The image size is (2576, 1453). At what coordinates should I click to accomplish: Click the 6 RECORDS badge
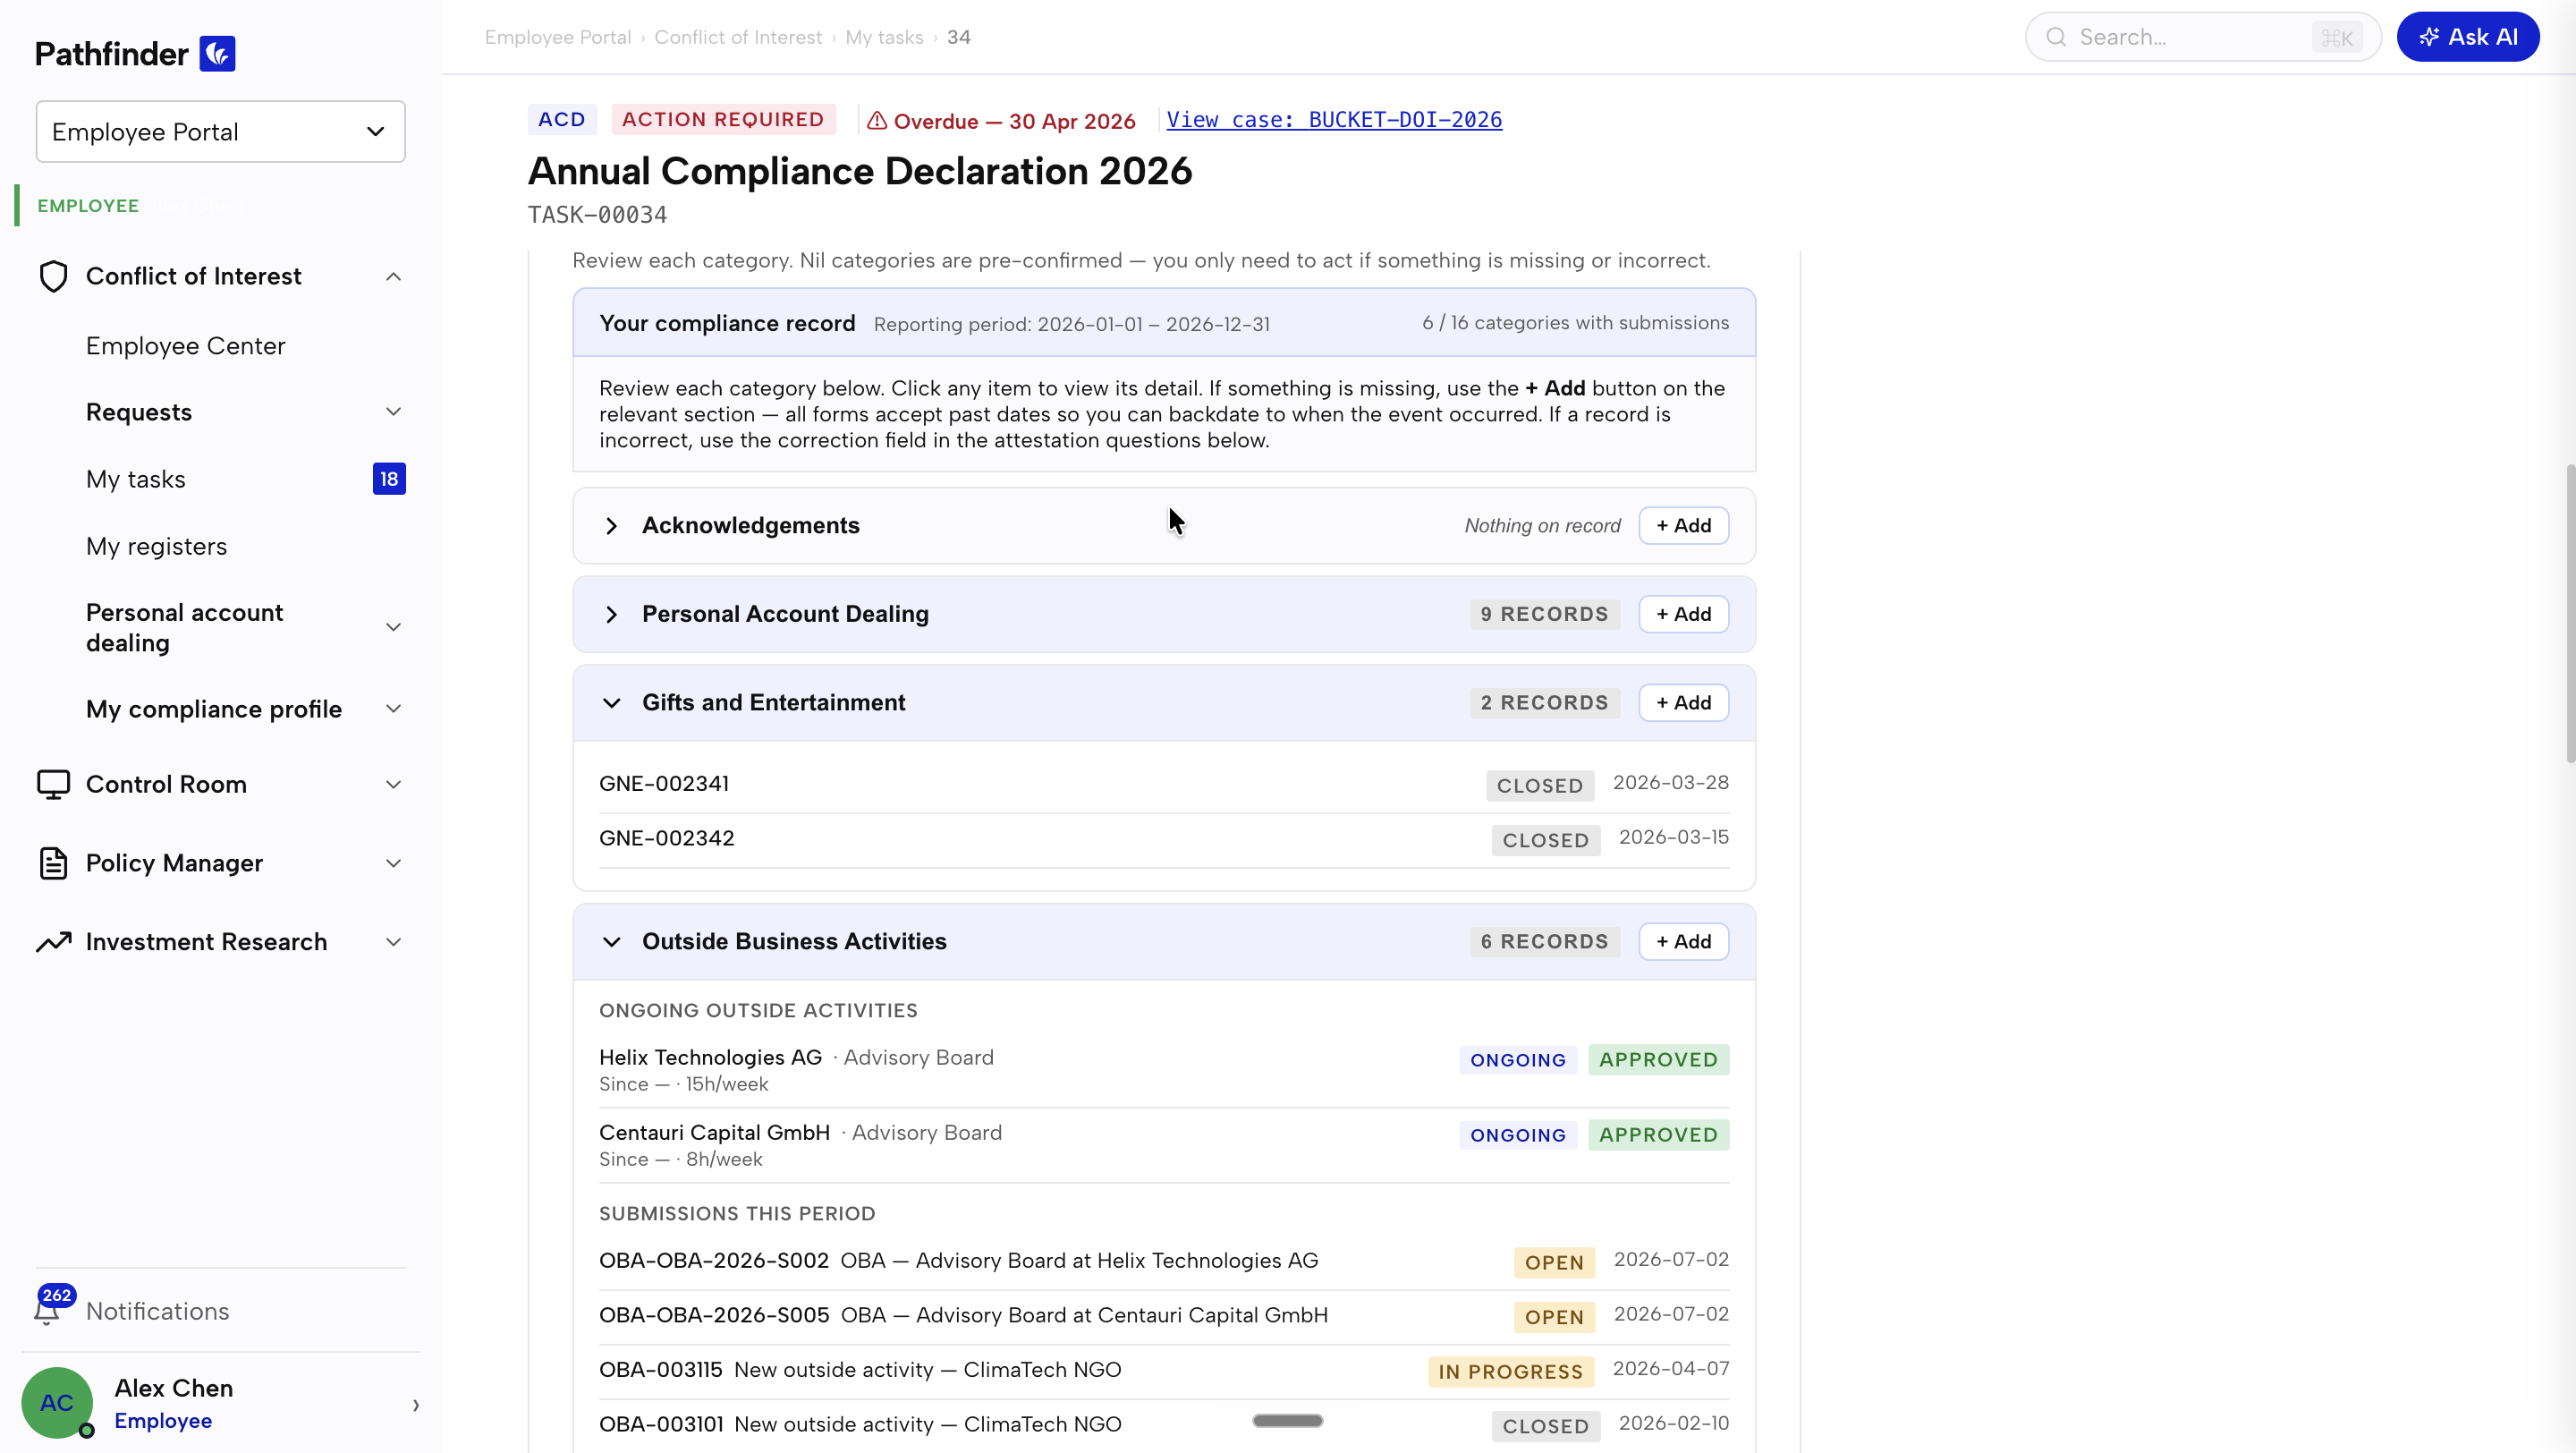(1544, 942)
